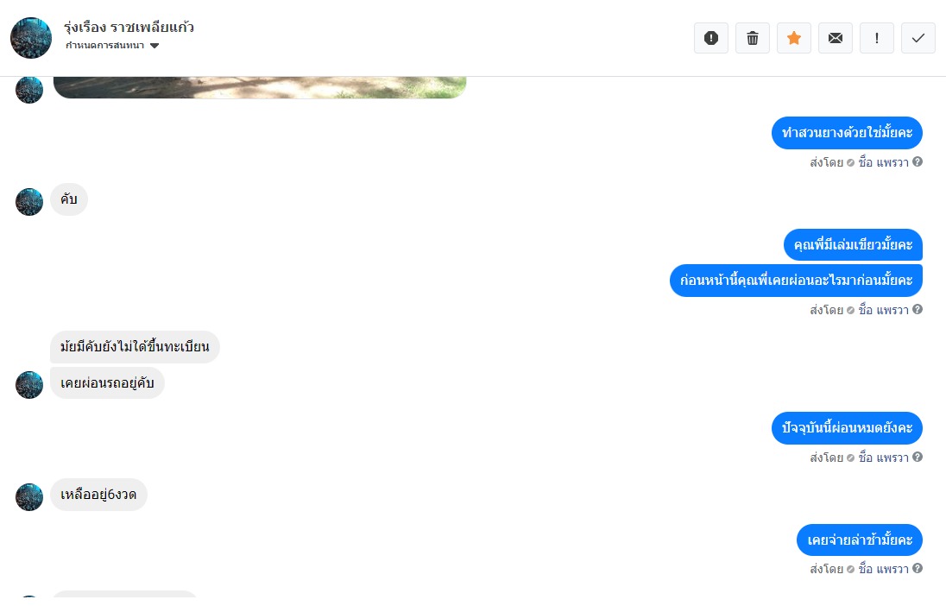
Task: Toggle the orange star follow-up marker
Action: pyautogui.click(x=794, y=38)
